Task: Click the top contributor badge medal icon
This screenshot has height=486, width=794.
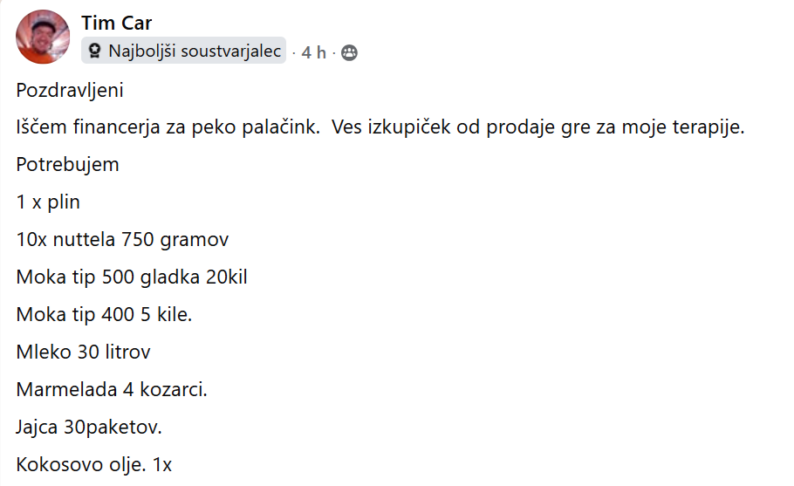Action: coord(95,51)
